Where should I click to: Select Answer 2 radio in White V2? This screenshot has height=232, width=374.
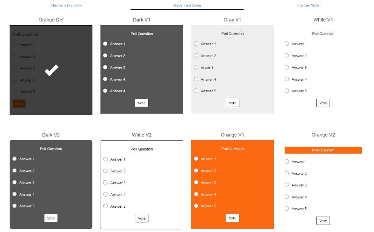[106, 171]
